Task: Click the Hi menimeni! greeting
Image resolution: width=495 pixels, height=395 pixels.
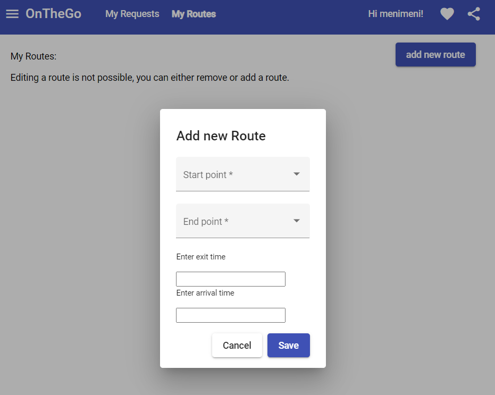Action: tap(396, 14)
